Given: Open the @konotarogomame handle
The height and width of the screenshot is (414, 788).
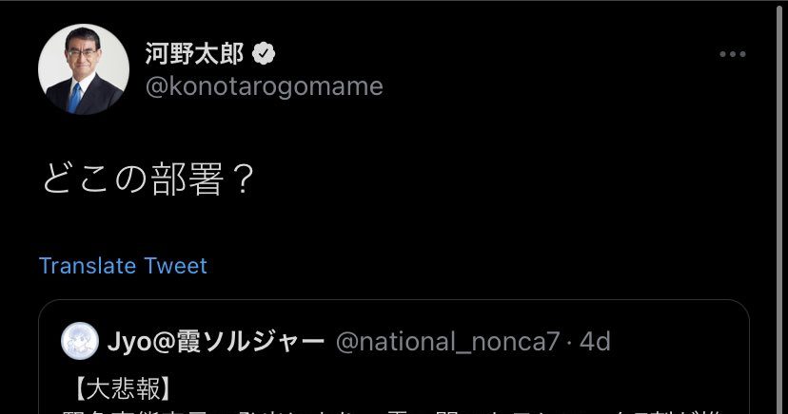Looking at the screenshot, I should click(264, 87).
